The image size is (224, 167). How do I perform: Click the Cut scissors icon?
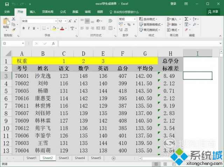click(x=14, y=19)
